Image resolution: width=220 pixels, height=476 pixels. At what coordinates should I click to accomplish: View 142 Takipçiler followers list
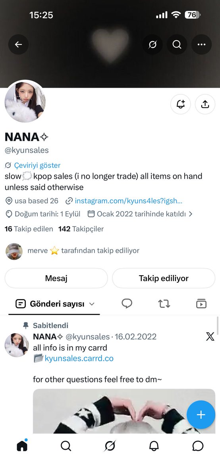point(81,229)
